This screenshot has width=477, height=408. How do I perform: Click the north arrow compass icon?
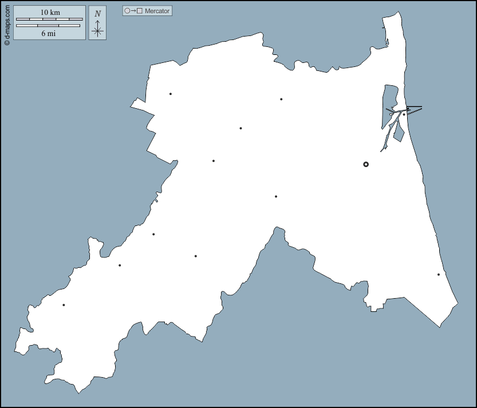click(98, 29)
